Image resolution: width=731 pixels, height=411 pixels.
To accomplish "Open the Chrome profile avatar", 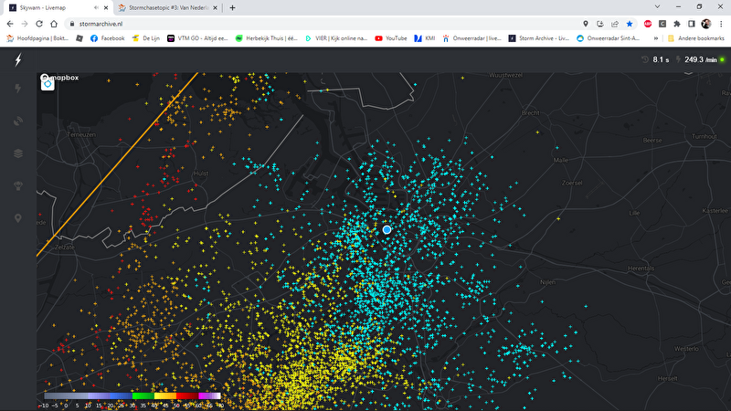I will click(706, 24).
